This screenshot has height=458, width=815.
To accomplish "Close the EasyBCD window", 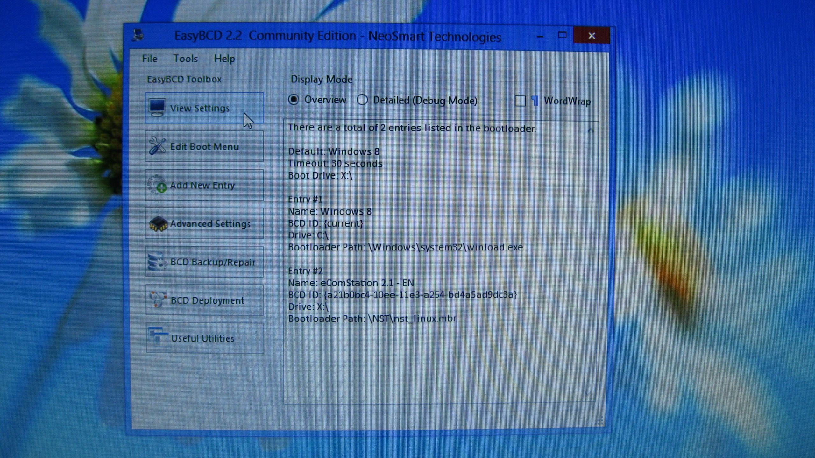I will (592, 35).
